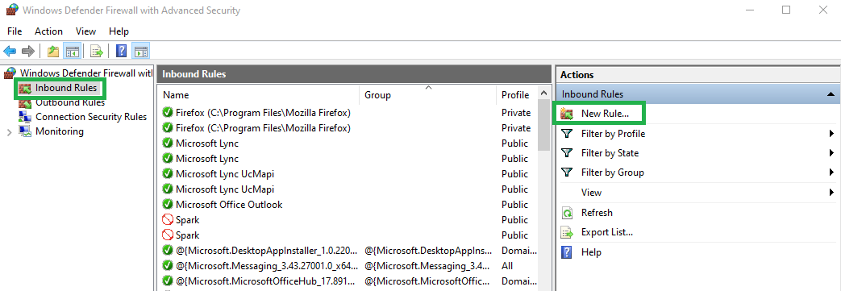Click Refresh in the Actions pane
The width and height of the screenshot is (841, 291).
[597, 213]
